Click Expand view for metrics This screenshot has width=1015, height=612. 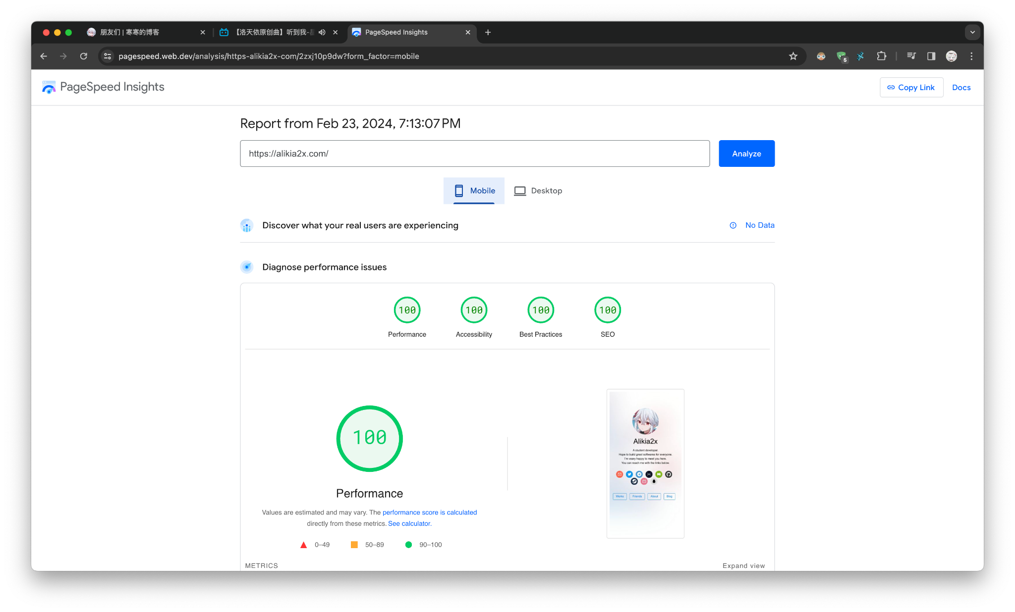coord(743,565)
